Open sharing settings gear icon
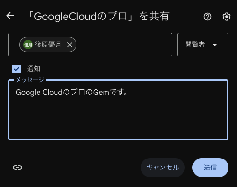The height and width of the screenshot is (187, 237). (x=227, y=17)
